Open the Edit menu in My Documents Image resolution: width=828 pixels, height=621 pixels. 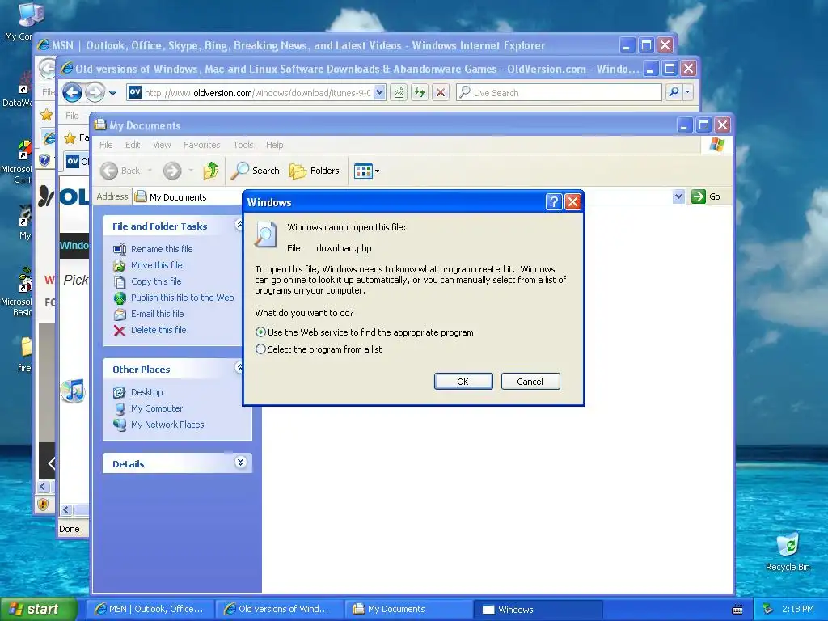[133, 145]
